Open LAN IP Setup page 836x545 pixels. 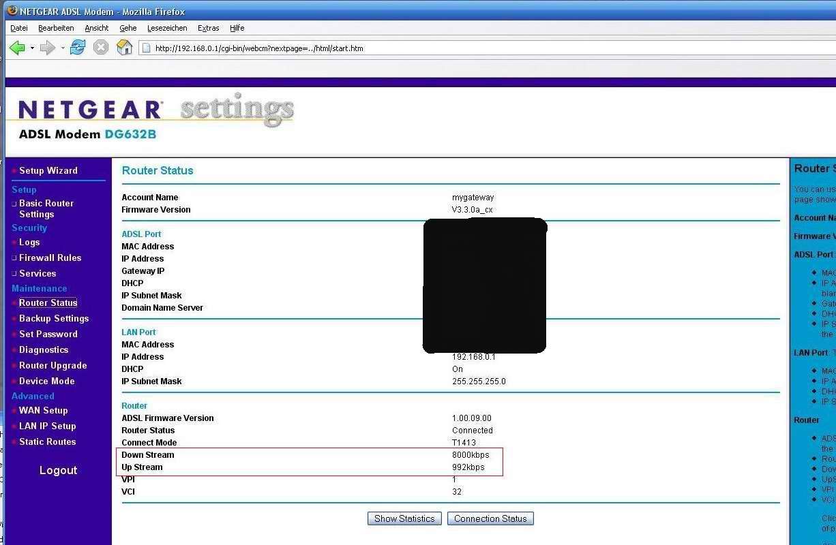click(48, 426)
